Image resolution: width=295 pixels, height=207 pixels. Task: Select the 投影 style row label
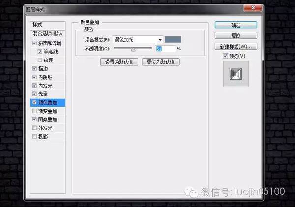click(x=43, y=136)
